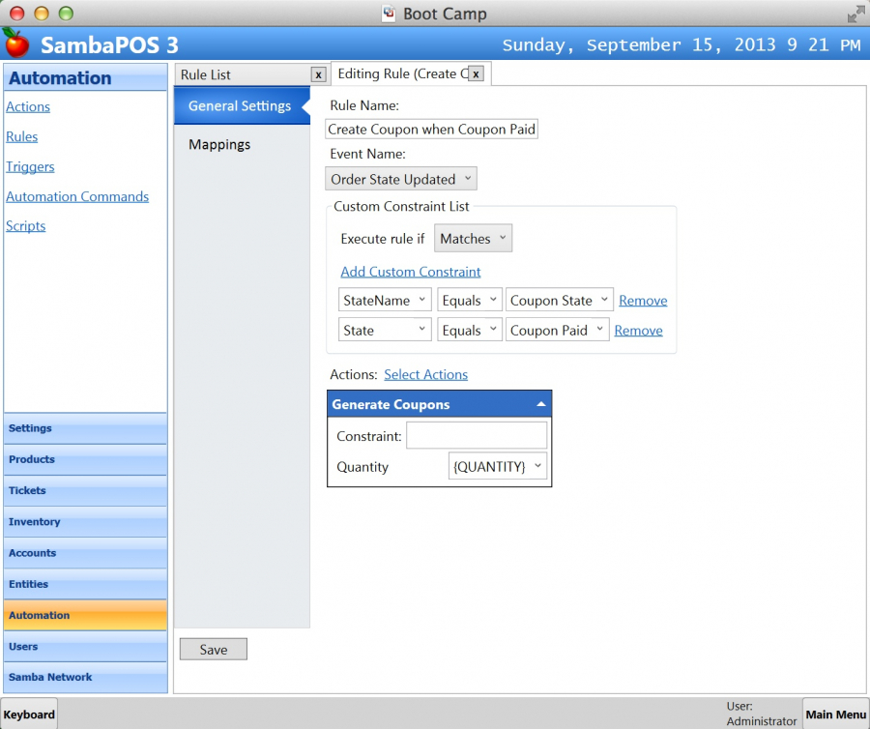
Task: Close the Editing Rule tab
Action: click(476, 73)
